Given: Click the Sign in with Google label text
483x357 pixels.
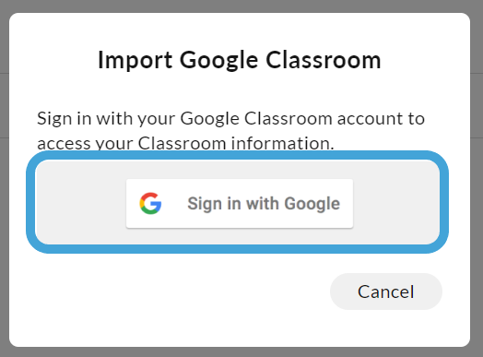Looking at the screenshot, I should 264,204.
